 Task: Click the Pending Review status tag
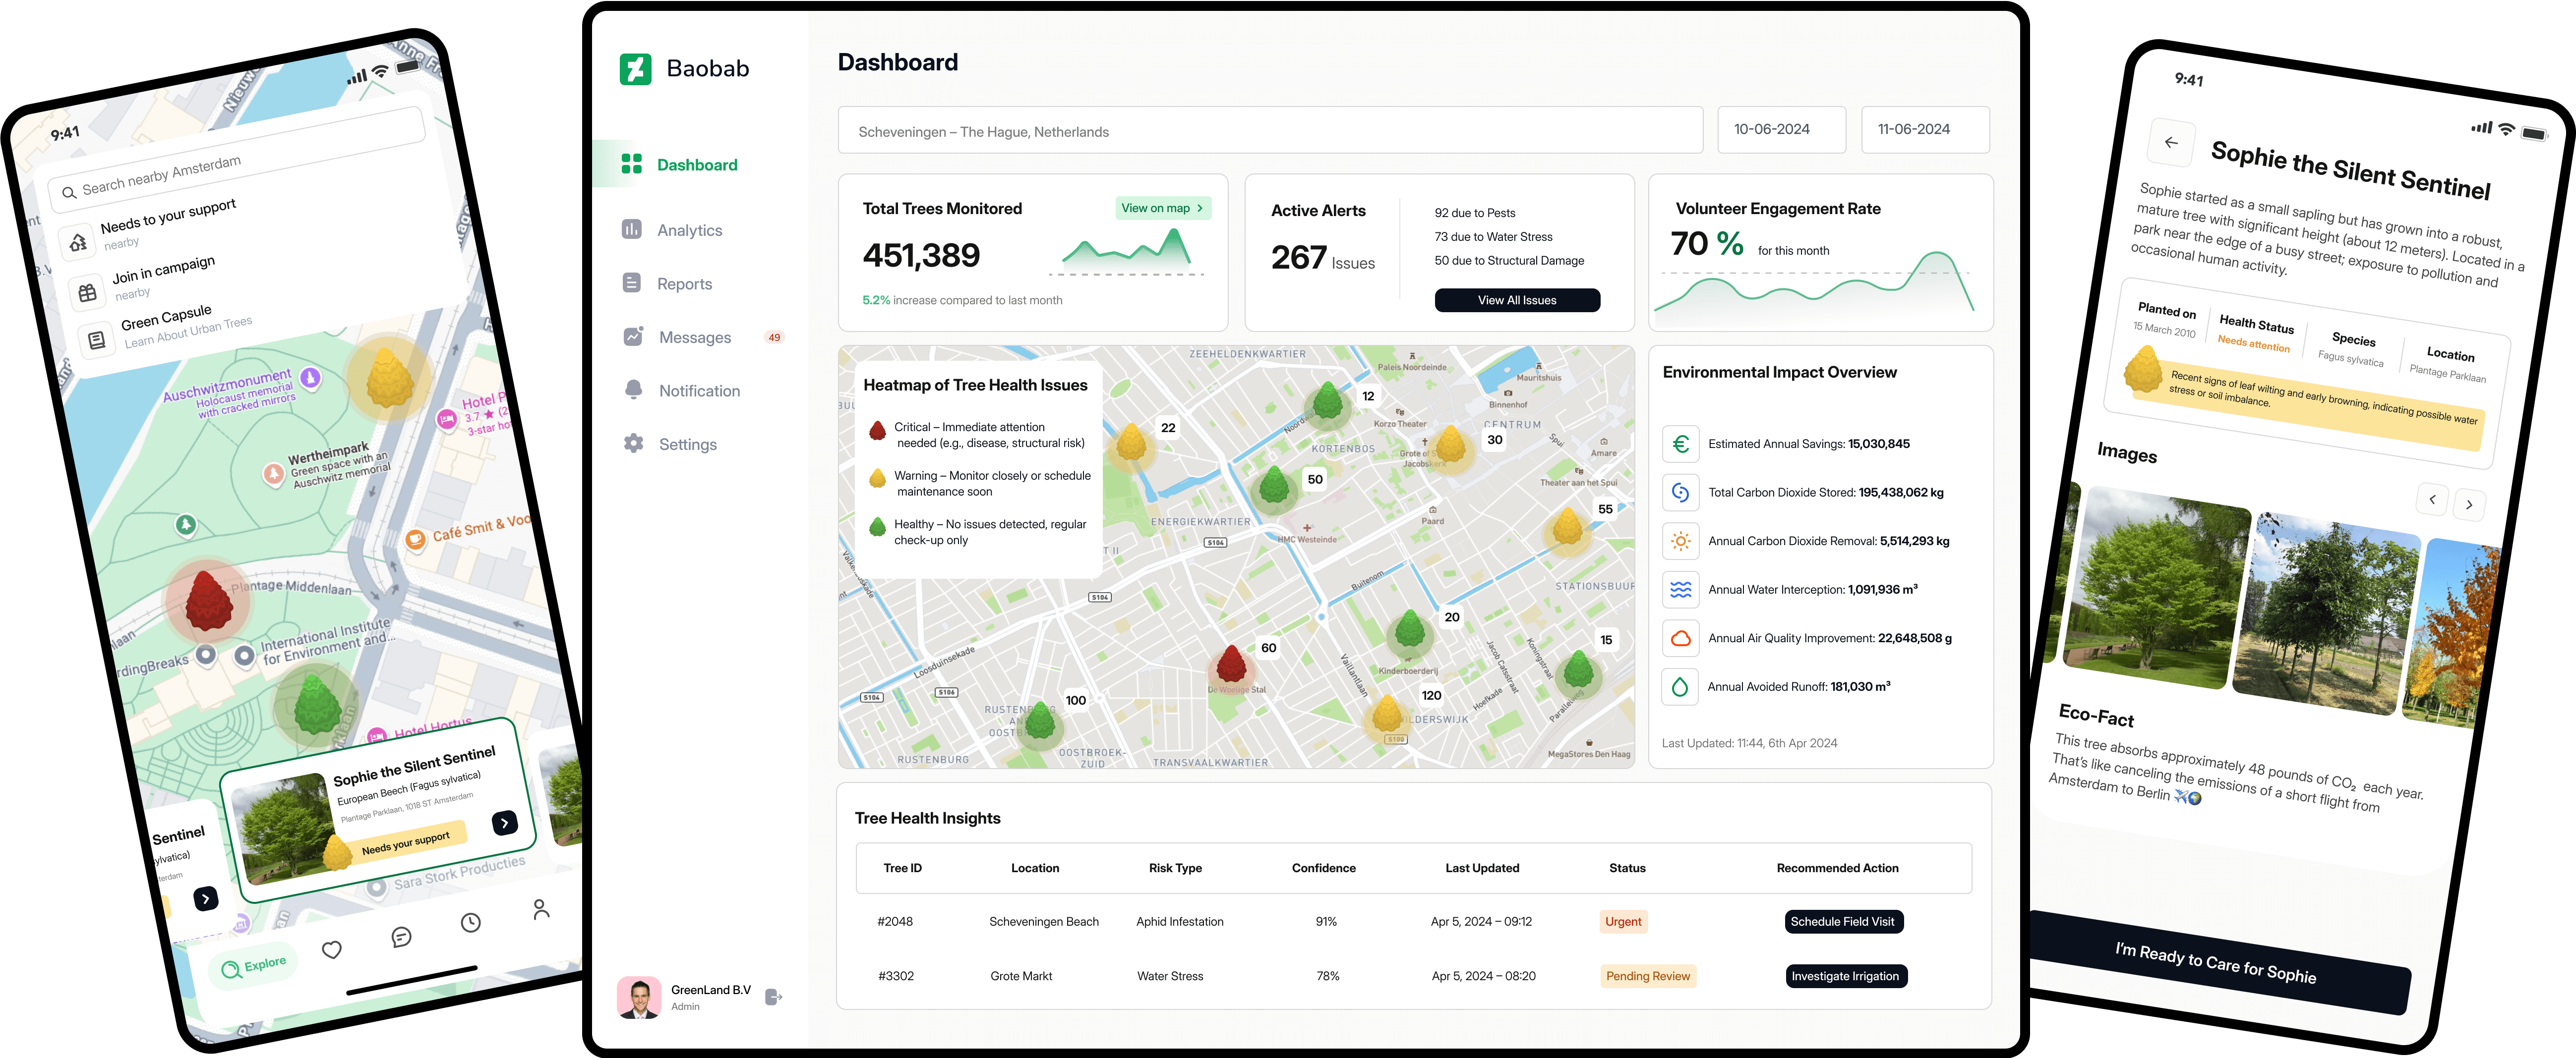click(1648, 976)
